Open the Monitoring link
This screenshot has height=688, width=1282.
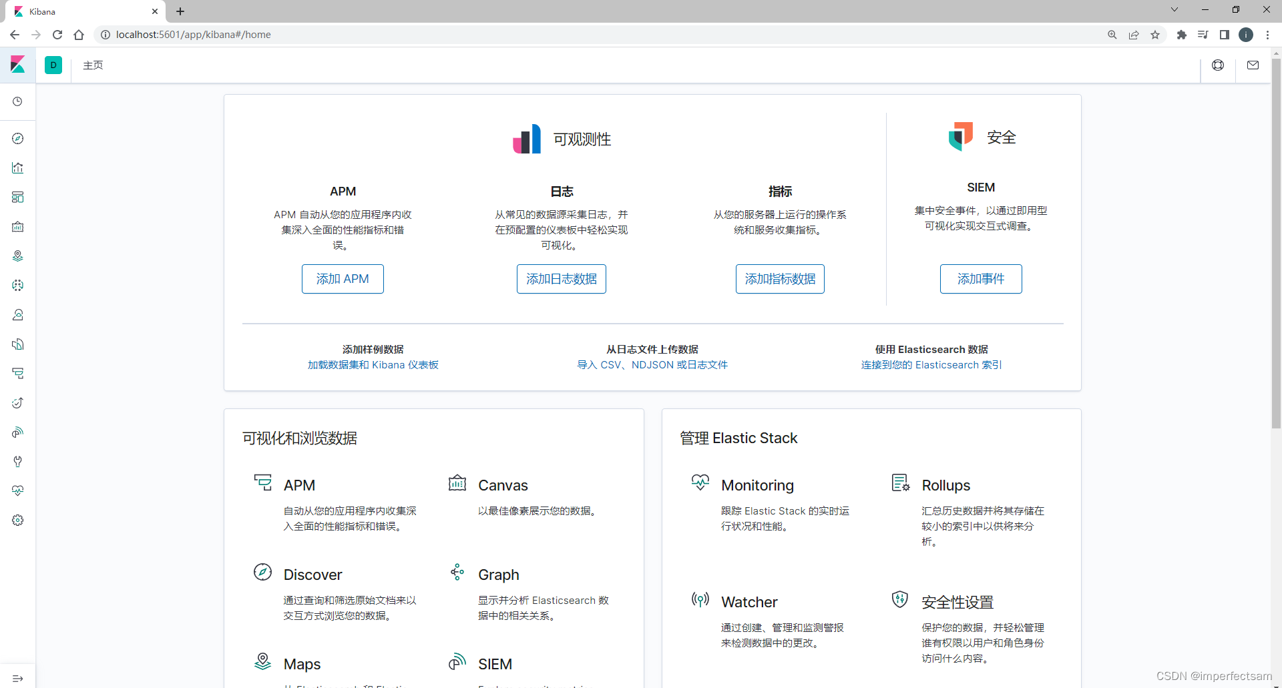pos(757,485)
